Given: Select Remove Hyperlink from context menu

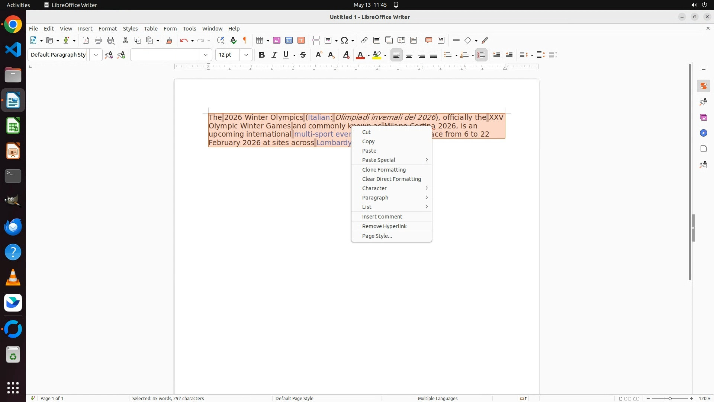Looking at the screenshot, I should tap(384, 226).
